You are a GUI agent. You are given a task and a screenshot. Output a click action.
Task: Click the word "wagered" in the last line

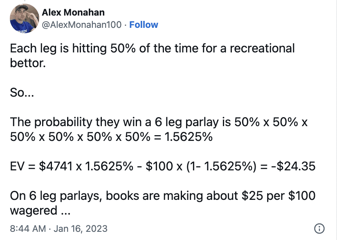tap(34, 211)
